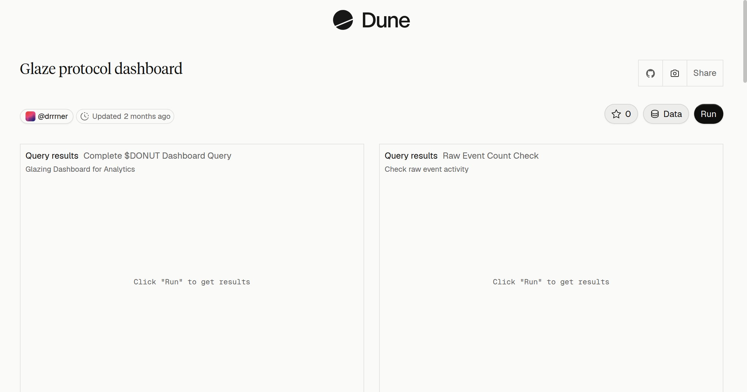This screenshot has width=747, height=392.
Task: Open the Data button
Action: click(x=666, y=114)
